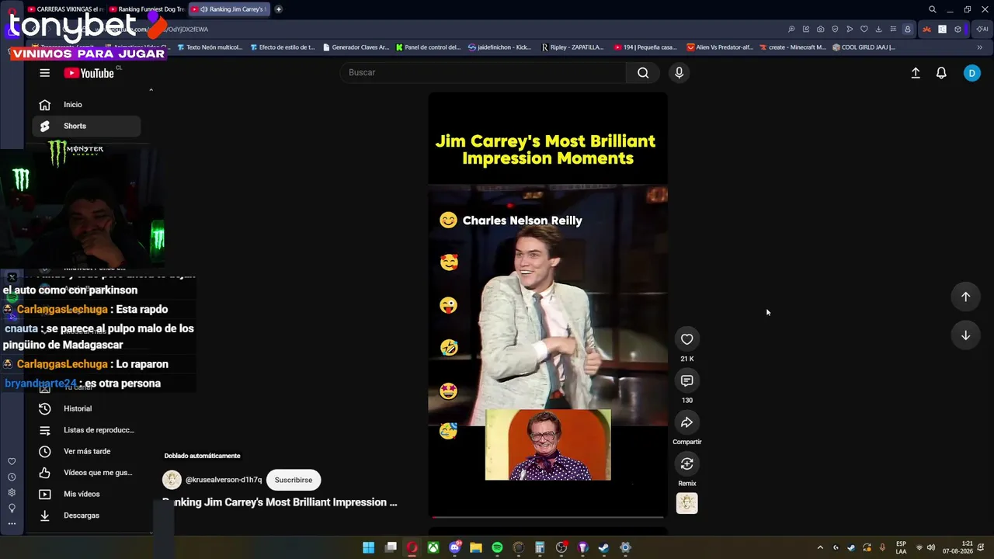Open Descargas in the sidebar
Image resolution: width=994 pixels, height=559 pixels.
[x=86, y=516]
